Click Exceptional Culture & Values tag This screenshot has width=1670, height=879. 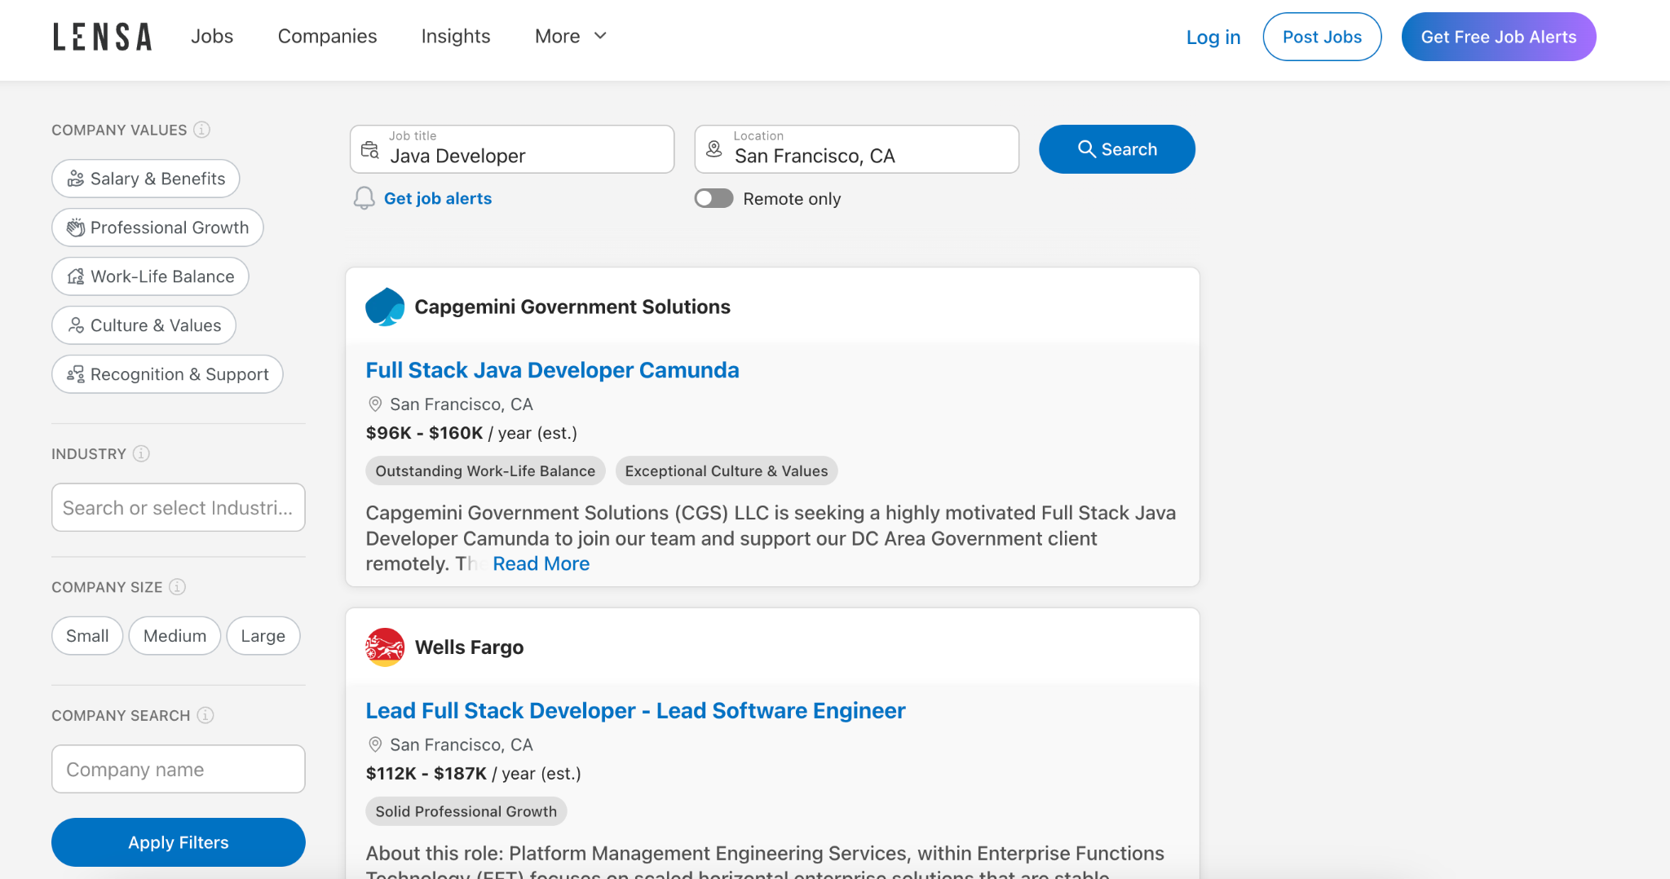tap(726, 470)
